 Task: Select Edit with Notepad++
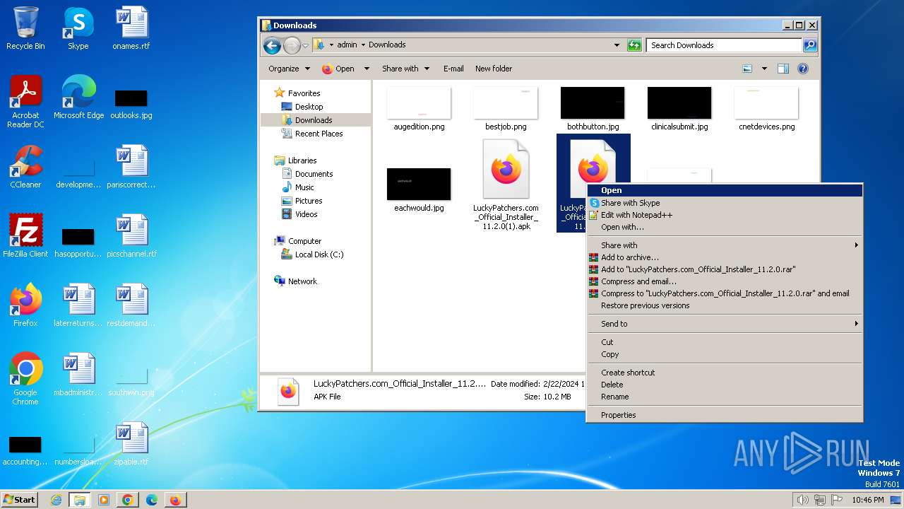click(x=725, y=215)
